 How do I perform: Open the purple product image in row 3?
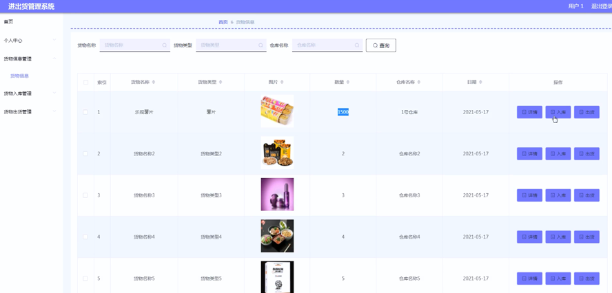pos(277,195)
